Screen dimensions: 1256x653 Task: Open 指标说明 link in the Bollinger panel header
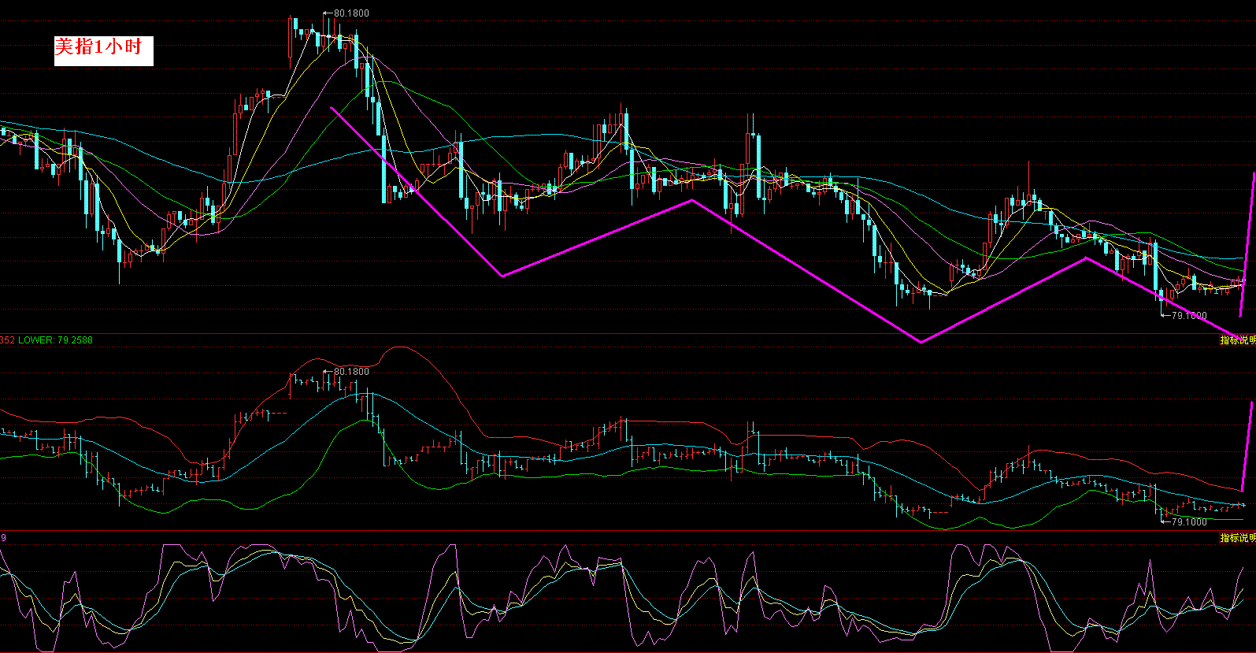1237,340
